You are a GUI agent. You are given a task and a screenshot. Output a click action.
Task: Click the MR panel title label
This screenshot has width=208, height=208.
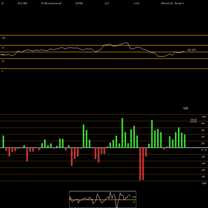coord(186,108)
